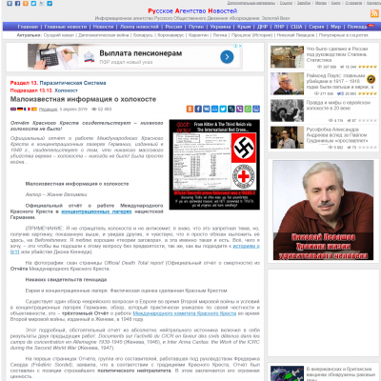Click the Холокост subsection link
Screen dimensions: 381x381
click(x=66, y=90)
